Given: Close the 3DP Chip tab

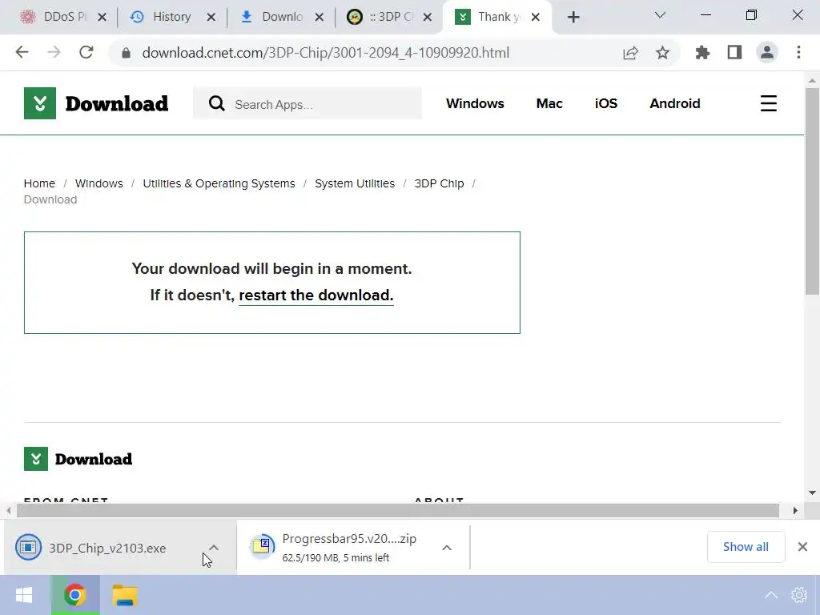Looking at the screenshot, I should point(428,18).
